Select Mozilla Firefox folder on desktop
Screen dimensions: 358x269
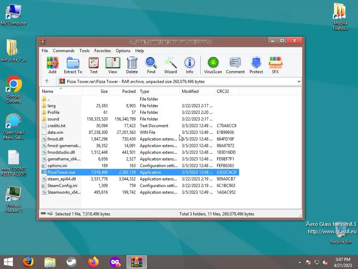point(341,16)
